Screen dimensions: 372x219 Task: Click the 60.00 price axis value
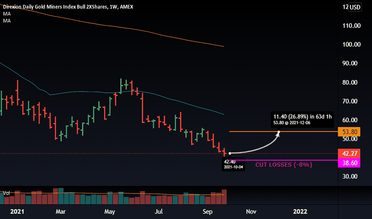point(350,120)
